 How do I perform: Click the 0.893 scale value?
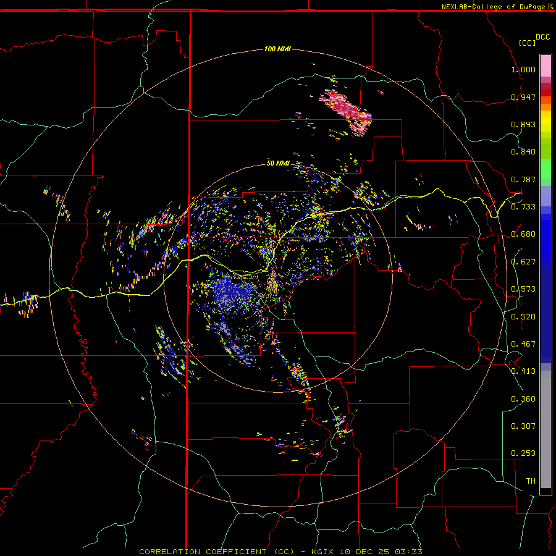point(523,124)
